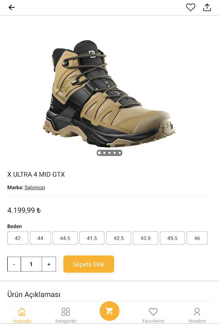This screenshot has height=324, width=219.
Task: Click the quantity input field
Action: click(x=31, y=264)
